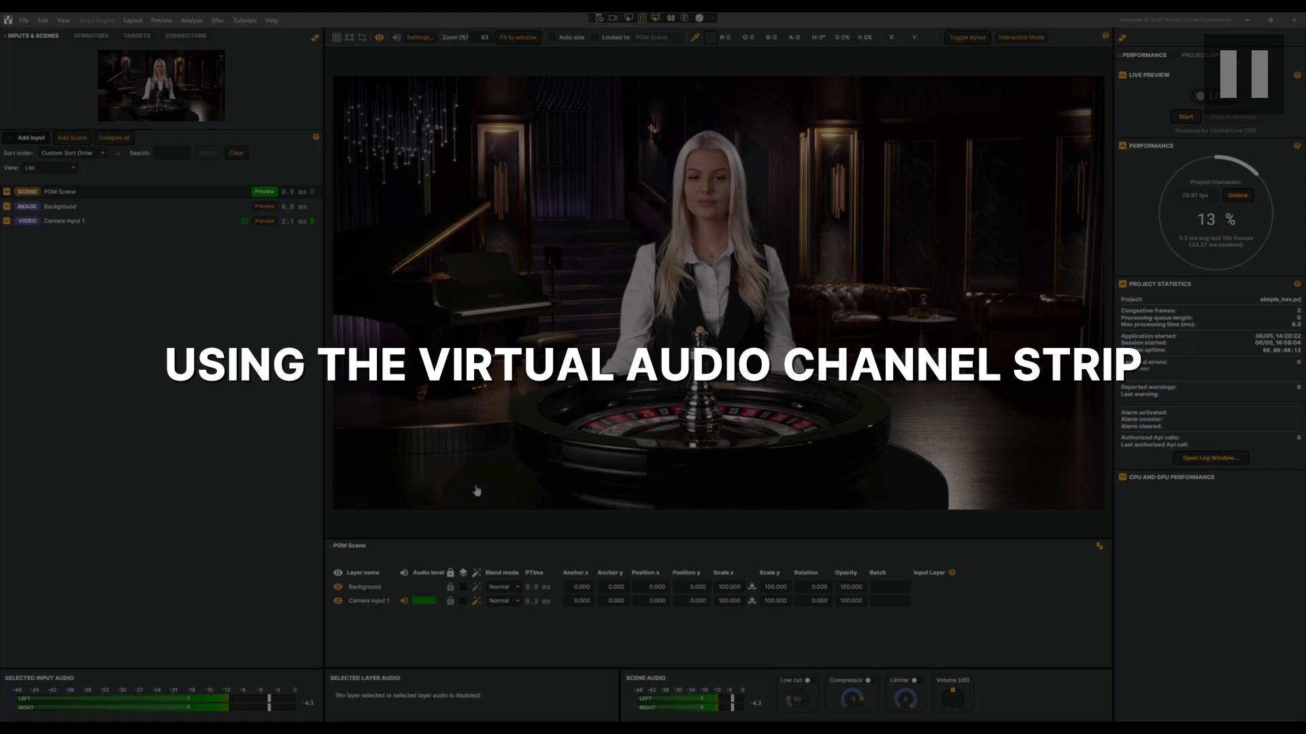This screenshot has height=734, width=1306.
Task: Click the scale link icon on Background layer row
Action: pos(752,587)
